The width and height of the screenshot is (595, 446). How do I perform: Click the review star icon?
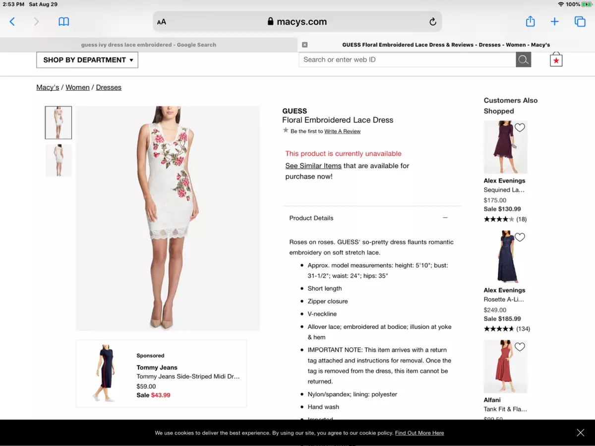point(286,130)
